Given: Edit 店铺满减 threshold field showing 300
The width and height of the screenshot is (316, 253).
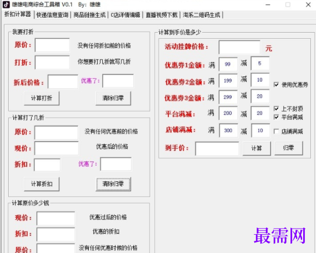Looking at the screenshot, I should (229, 130).
